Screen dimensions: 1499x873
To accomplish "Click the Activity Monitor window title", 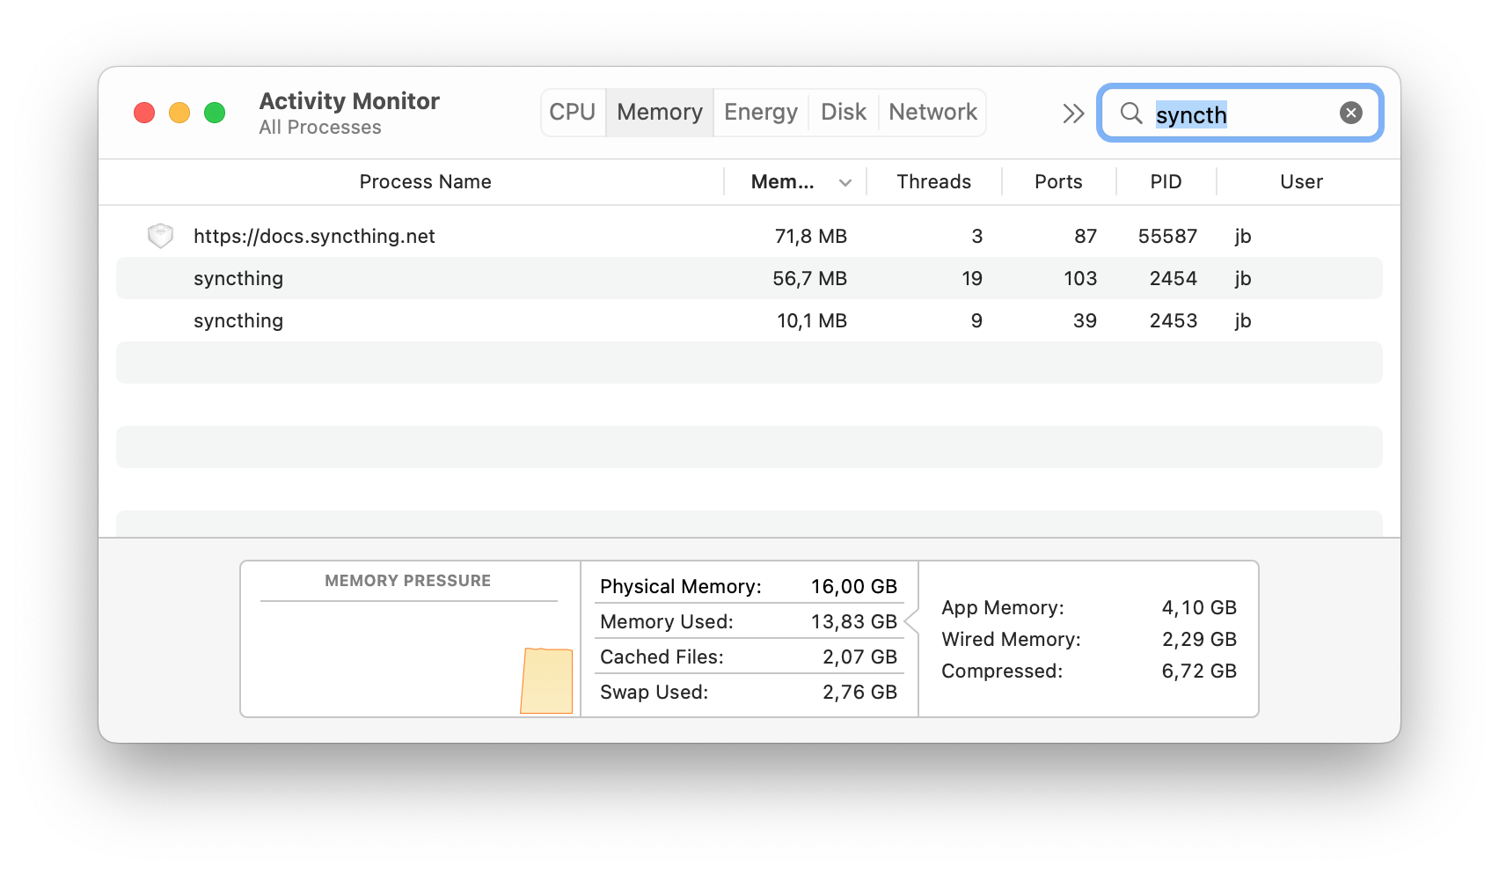I will point(349,101).
